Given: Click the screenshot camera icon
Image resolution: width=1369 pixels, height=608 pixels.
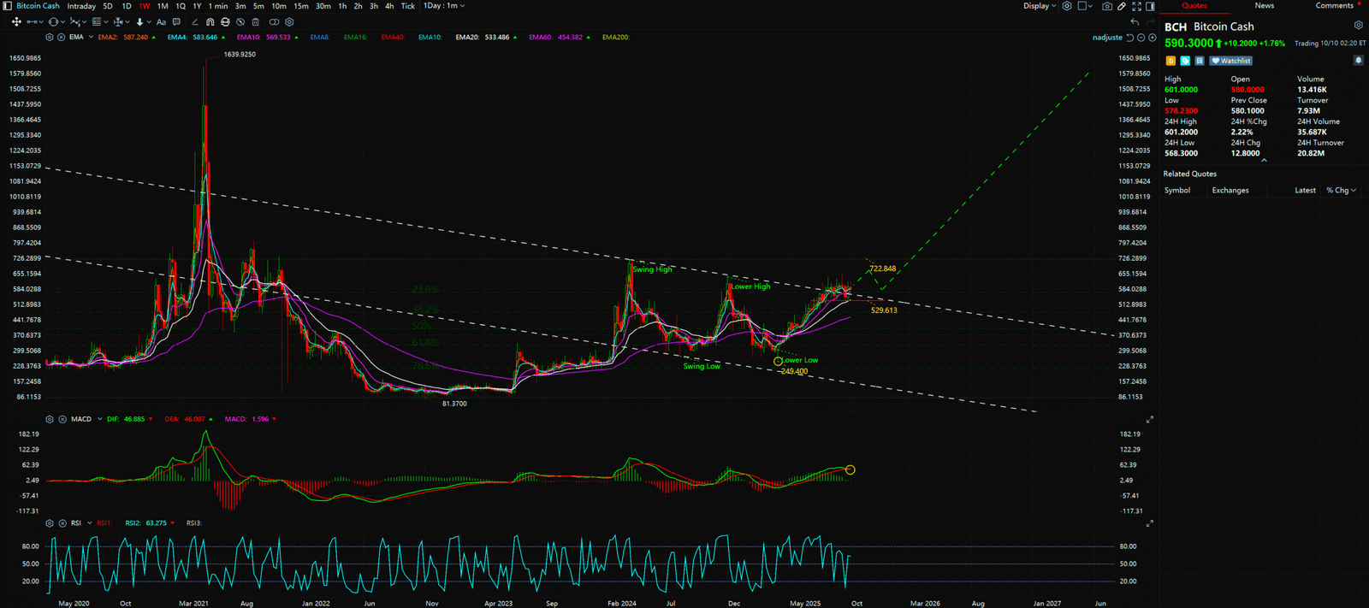Looking at the screenshot, I should 1107,6.
